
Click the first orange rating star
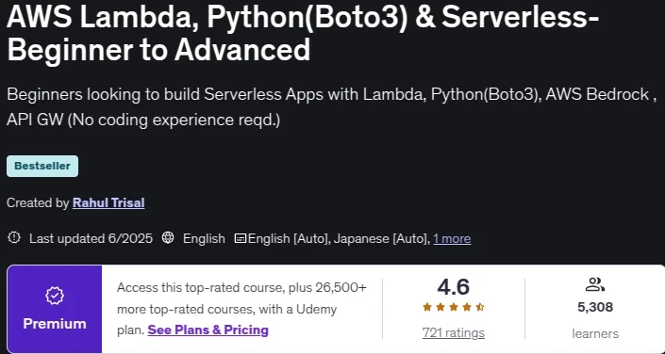pyautogui.click(x=427, y=308)
